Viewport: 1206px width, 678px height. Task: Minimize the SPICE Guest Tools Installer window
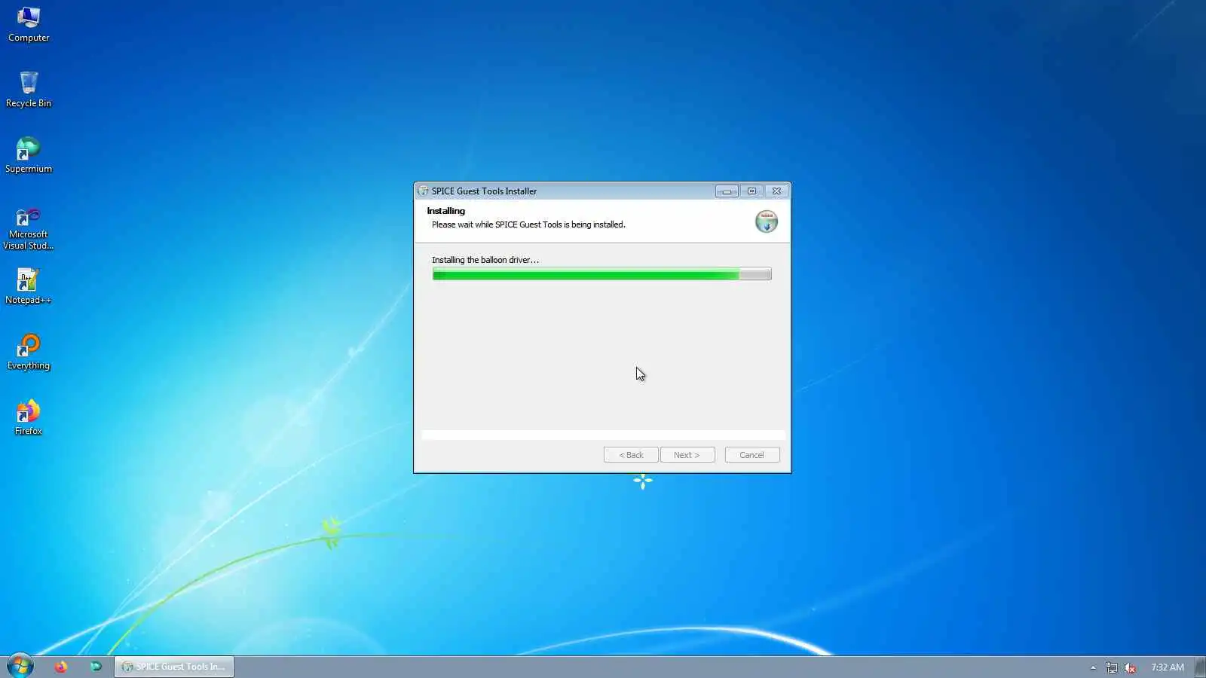[727, 191]
